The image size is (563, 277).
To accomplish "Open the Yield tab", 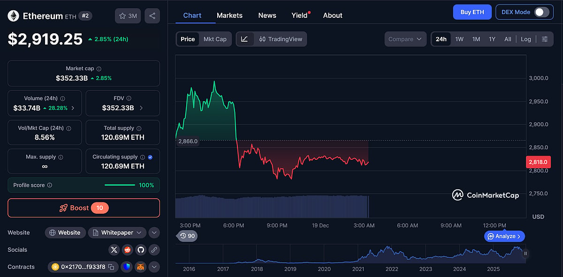I will pos(300,15).
